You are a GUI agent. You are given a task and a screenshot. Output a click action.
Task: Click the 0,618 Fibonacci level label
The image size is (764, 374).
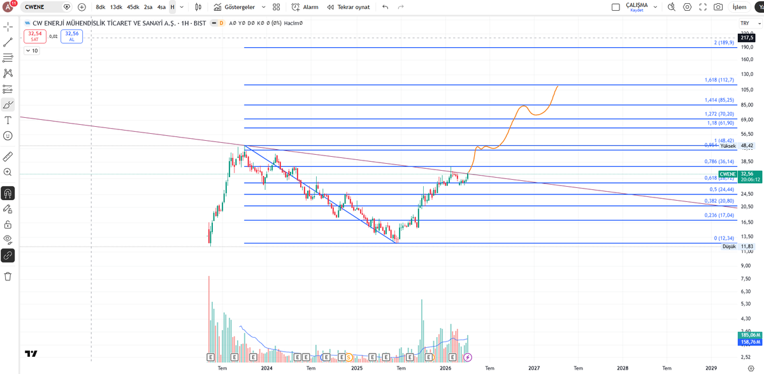coord(720,177)
